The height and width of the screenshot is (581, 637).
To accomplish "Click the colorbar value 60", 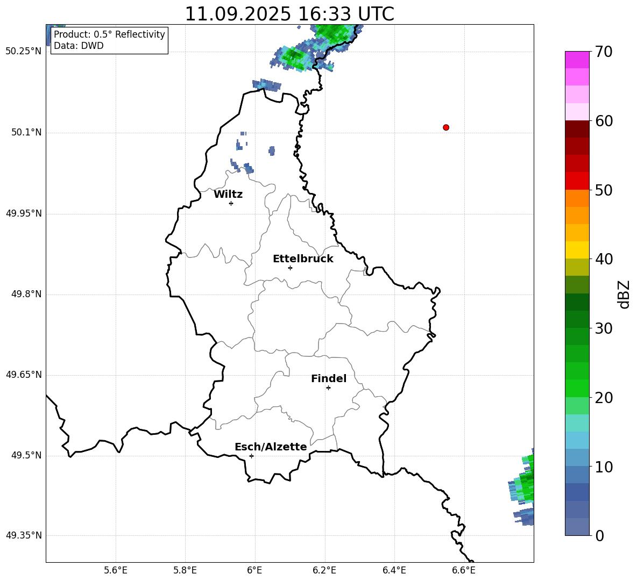I will click(604, 121).
